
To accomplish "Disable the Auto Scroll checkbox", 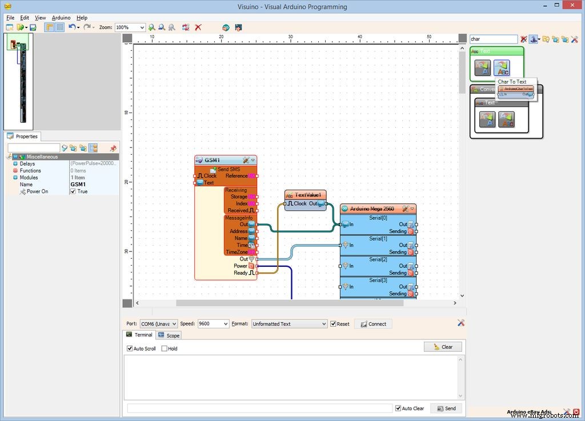I will click(x=130, y=348).
